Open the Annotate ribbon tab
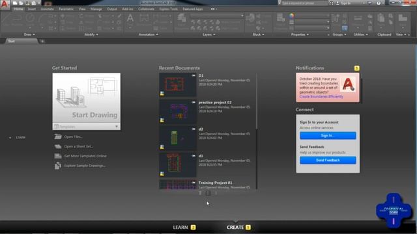Screen dimensions: 417x234 [x=47, y=9]
